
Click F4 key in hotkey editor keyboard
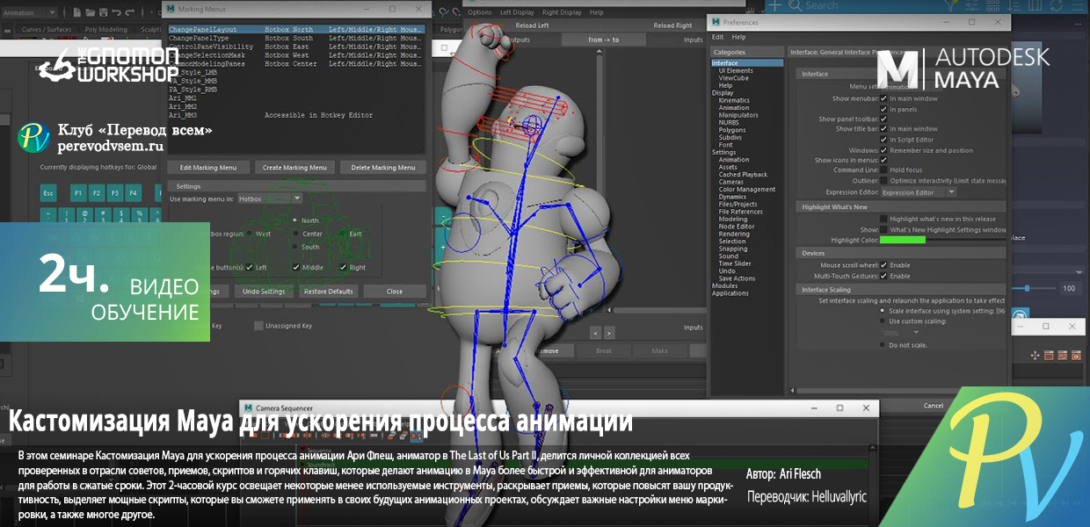click(x=134, y=192)
